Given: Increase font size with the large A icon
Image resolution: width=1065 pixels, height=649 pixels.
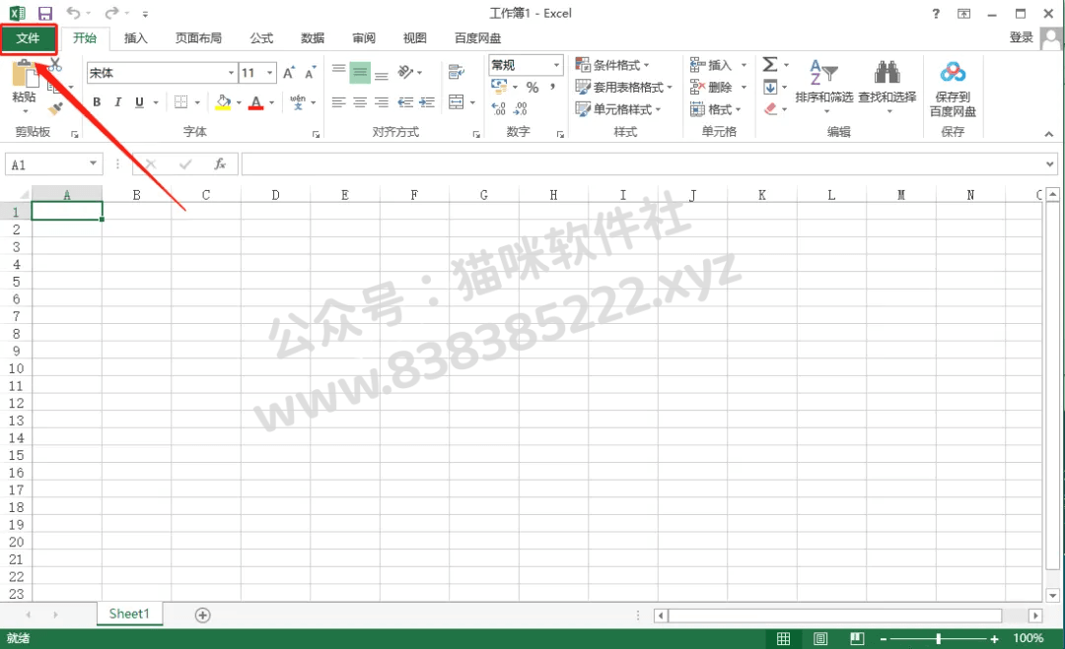Looking at the screenshot, I should coord(289,73).
